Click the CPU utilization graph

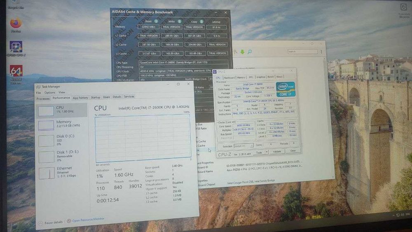[143, 138]
